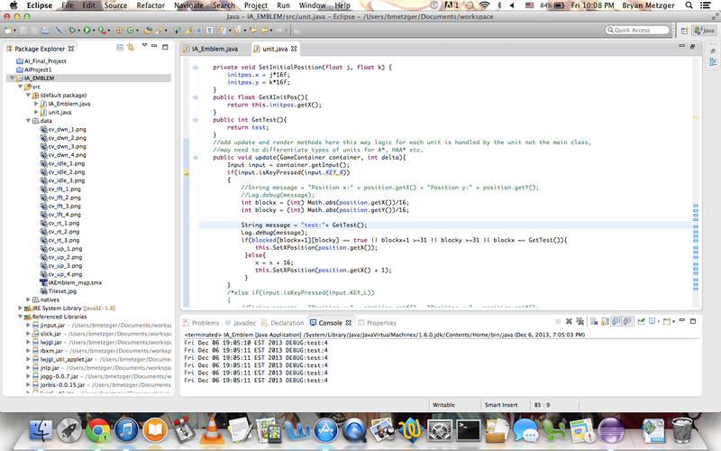Collapse the data folder tree node

click(x=29, y=121)
